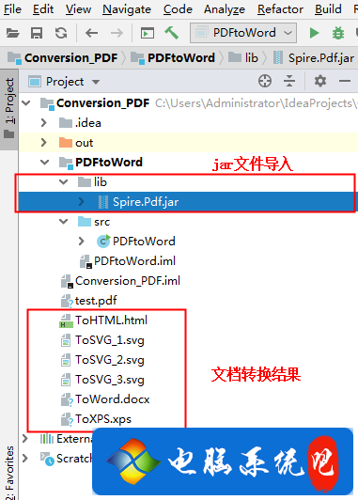Toggle the 2: Favorites side tab

tap(9, 472)
